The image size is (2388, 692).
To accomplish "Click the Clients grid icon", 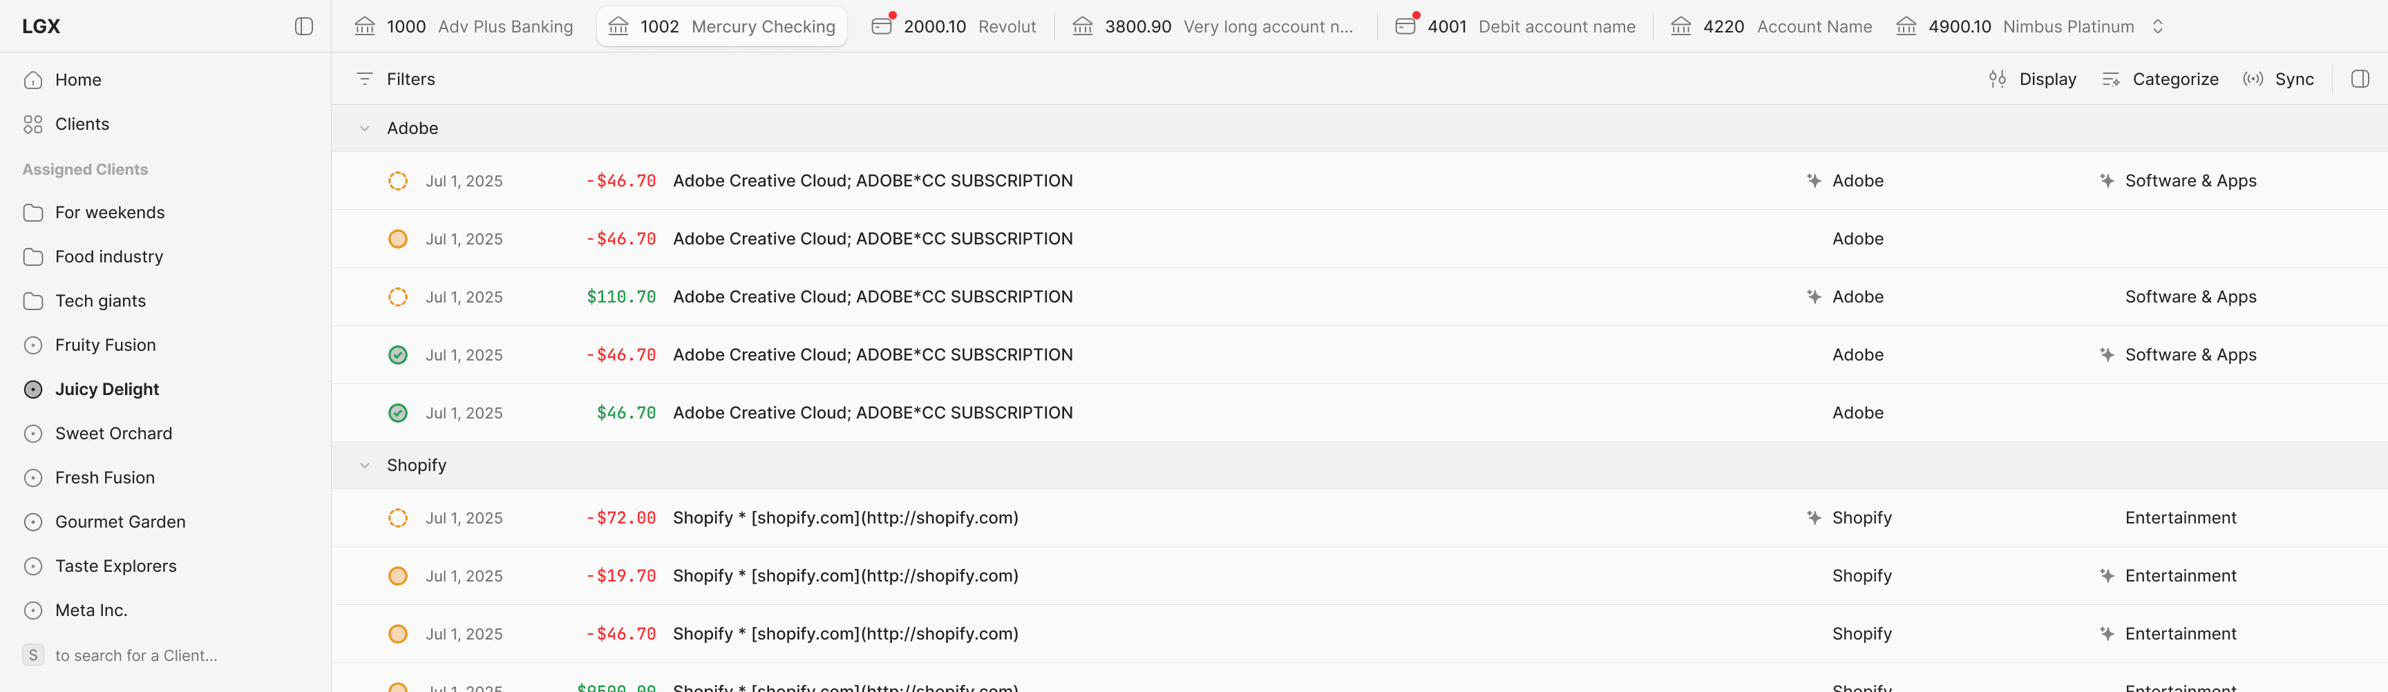I will [x=33, y=124].
